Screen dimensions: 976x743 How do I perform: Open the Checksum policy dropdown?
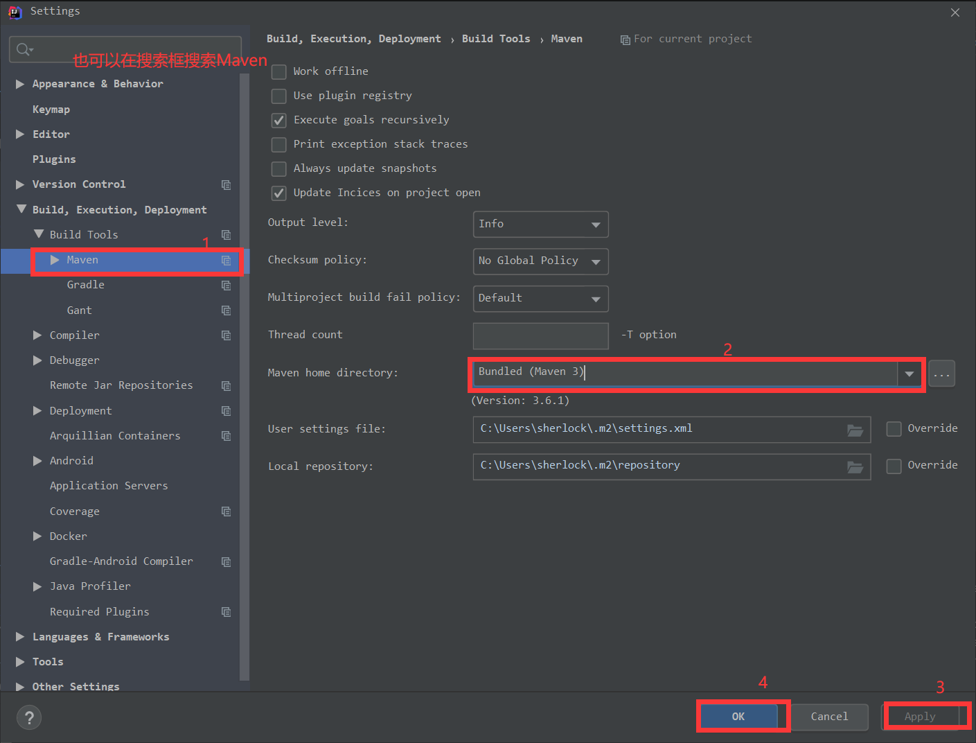pyautogui.click(x=541, y=261)
